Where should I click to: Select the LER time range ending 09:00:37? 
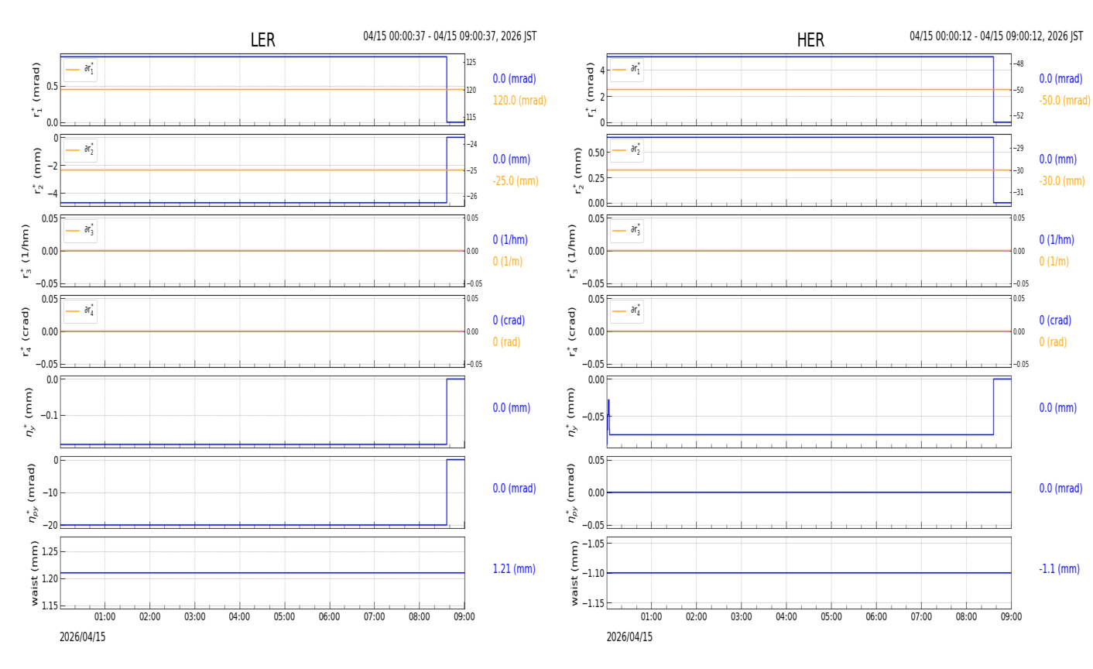(x=450, y=36)
